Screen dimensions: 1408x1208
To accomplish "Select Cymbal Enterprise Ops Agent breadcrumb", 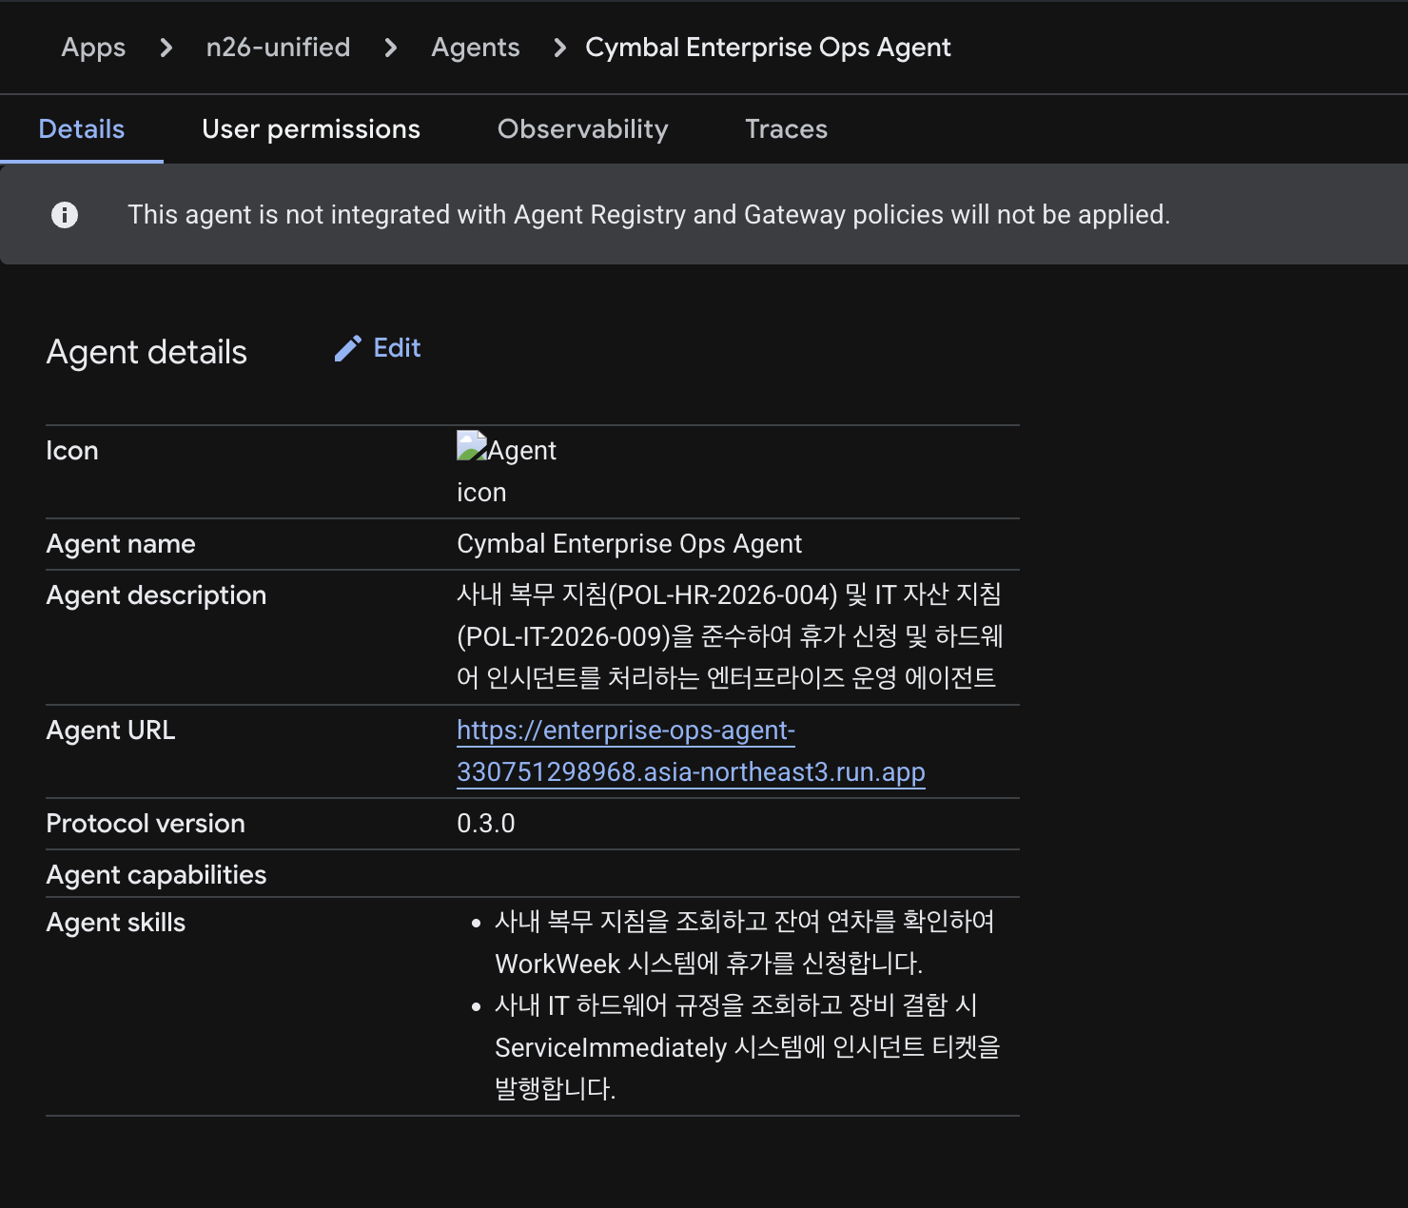I will (x=768, y=48).
